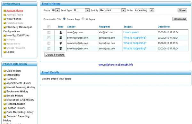This screenshot has width=192, height=124.
Task: Click the Delete Selected button
Action: pyautogui.click(x=55, y=55)
